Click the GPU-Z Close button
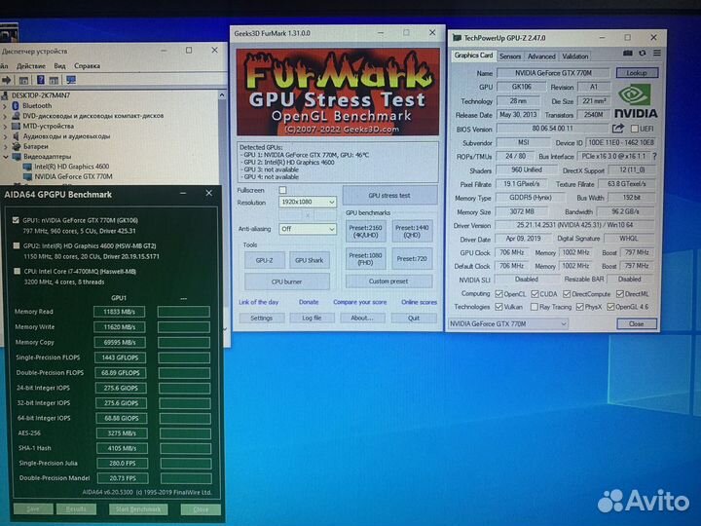 (637, 323)
